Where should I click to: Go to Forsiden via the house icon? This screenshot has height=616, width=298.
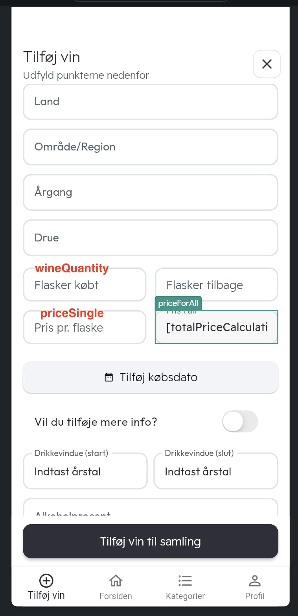coord(116,581)
